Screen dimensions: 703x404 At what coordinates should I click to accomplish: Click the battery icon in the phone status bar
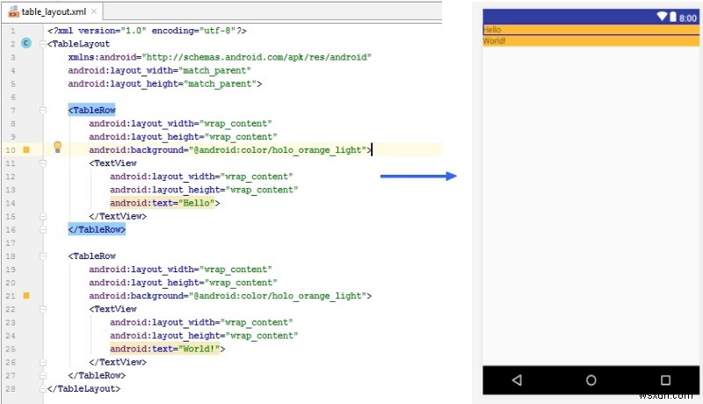(674, 17)
